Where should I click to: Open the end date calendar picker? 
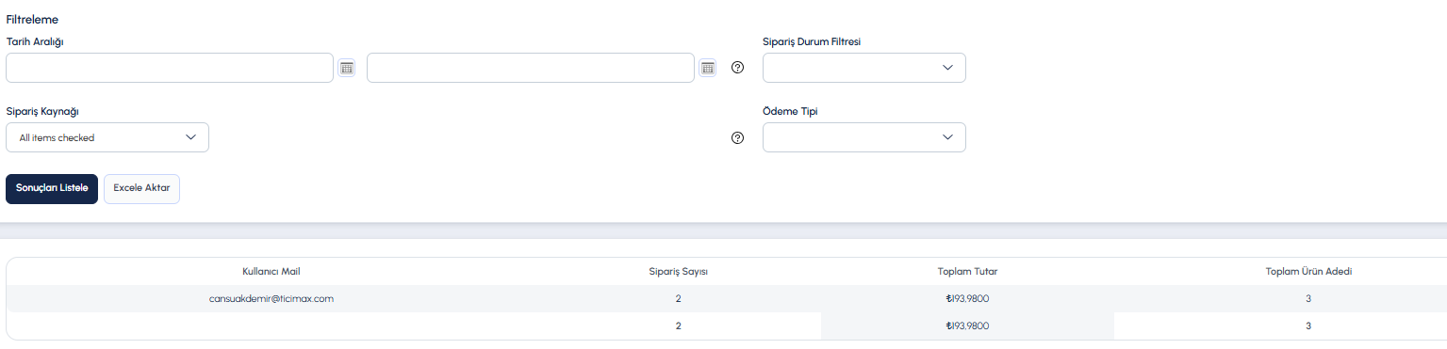(708, 68)
